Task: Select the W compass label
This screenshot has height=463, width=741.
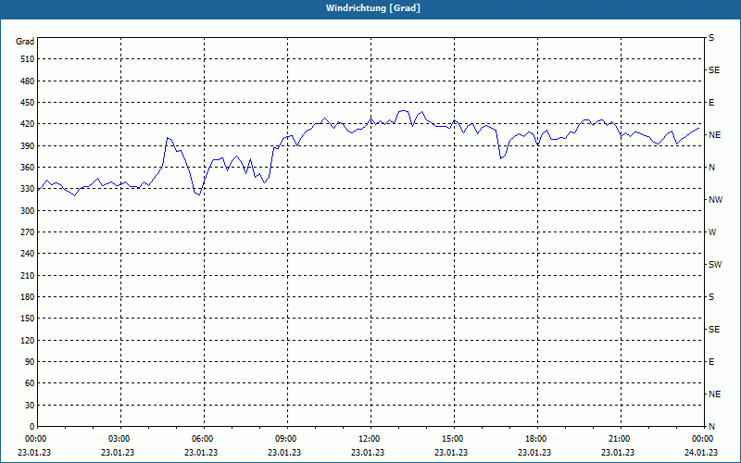Action: pyautogui.click(x=712, y=232)
